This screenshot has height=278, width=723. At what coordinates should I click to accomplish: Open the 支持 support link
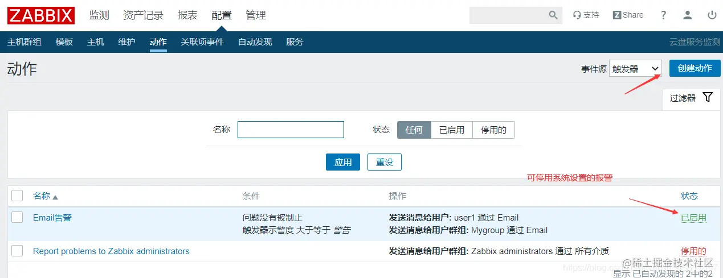(x=586, y=15)
